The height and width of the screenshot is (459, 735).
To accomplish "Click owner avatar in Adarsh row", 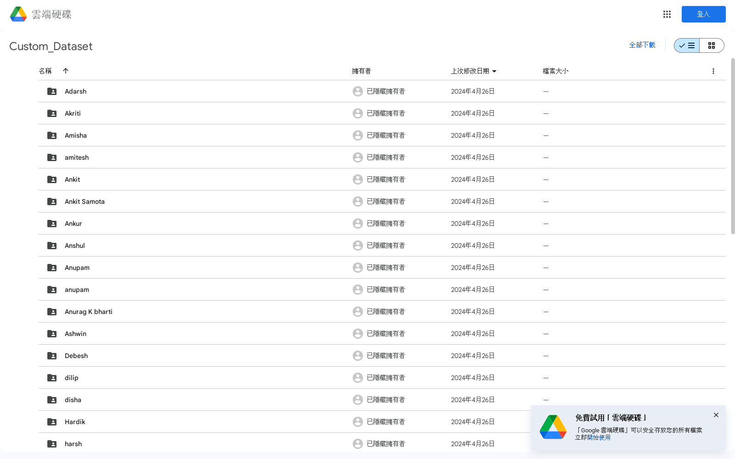I will pyautogui.click(x=358, y=91).
